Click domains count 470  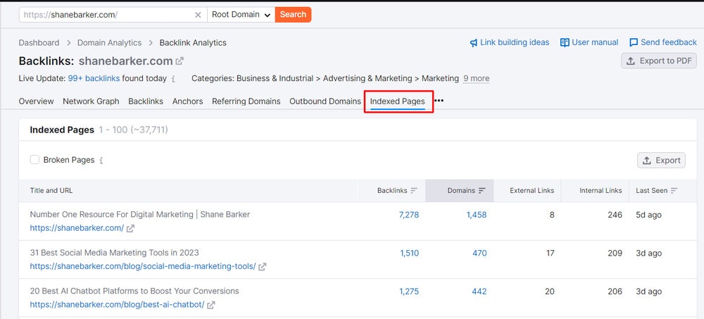(479, 254)
